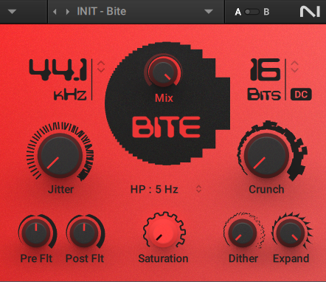Viewport: 326px width, 282px height.
Task: Click the Crunch knob
Action: point(266,155)
